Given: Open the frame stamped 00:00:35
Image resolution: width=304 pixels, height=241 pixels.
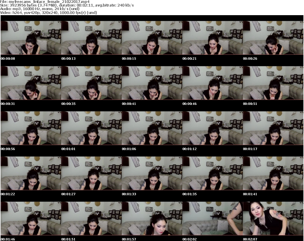Looking at the screenshot, I should [91, 83].
